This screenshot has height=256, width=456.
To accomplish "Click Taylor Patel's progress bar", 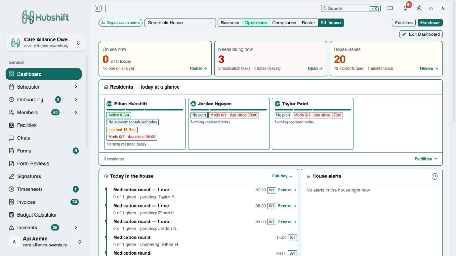I will pos(313,110).
